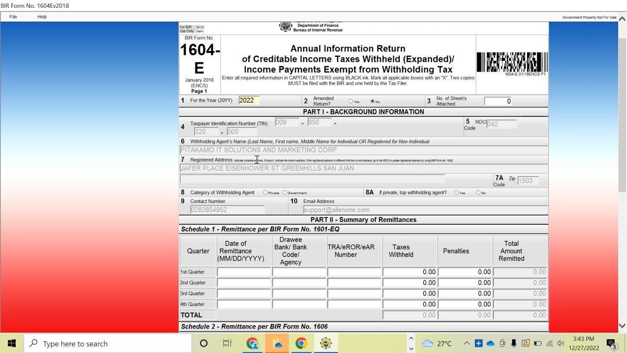Choose Government withholding agent category
627x353 pixels.
pos(285,193)
